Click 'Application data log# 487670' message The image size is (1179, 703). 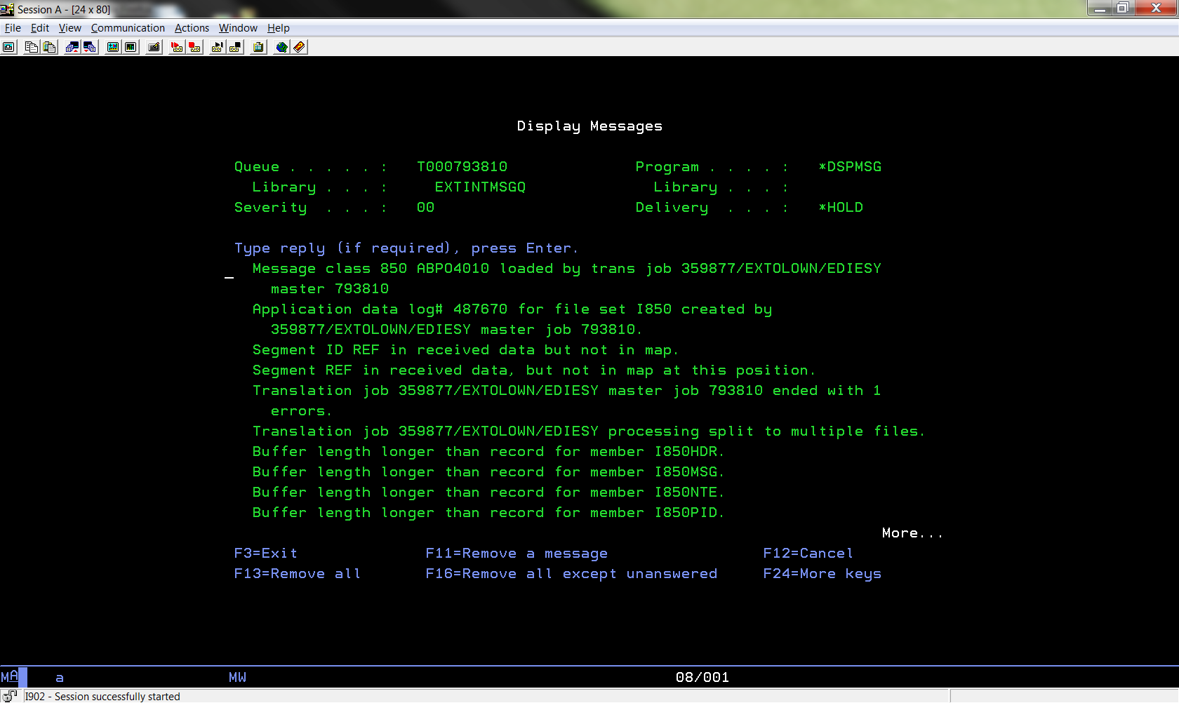tap(512, 319)
